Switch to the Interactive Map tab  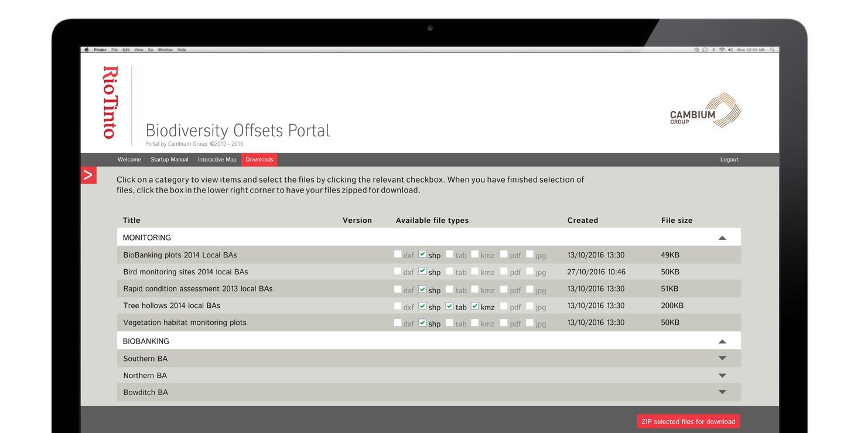pyautogui.click(x=217, y=160)
